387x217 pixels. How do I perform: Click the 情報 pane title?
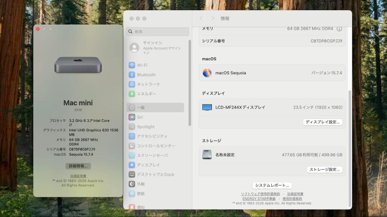pyautogui.click(x=225, y=19)
